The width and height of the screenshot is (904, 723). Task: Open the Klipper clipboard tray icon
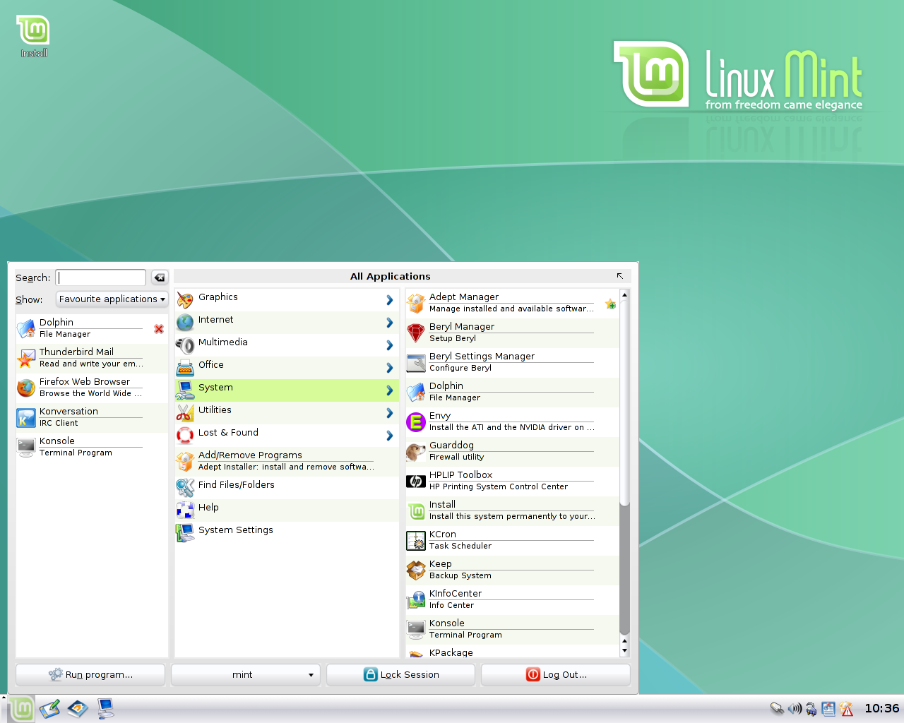click(x=829, y=708)
